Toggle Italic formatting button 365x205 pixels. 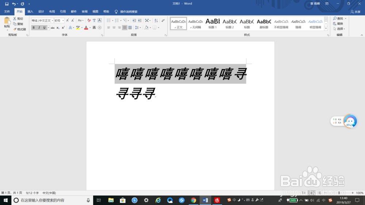[39, 28]
